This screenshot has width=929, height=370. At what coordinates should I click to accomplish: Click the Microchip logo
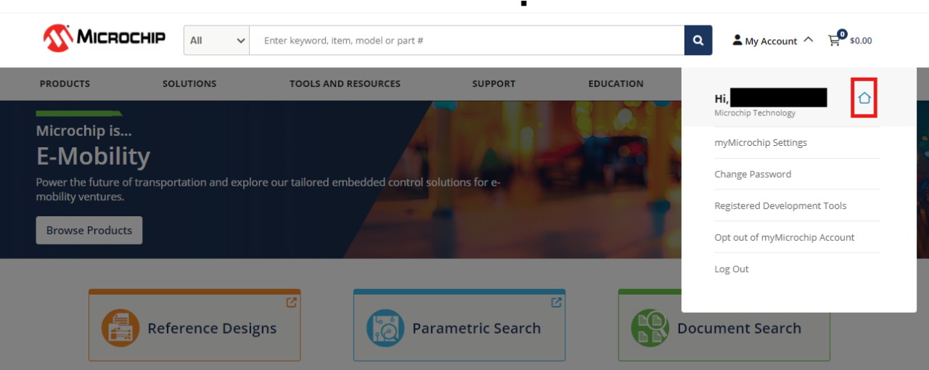[x=104, y=38]
